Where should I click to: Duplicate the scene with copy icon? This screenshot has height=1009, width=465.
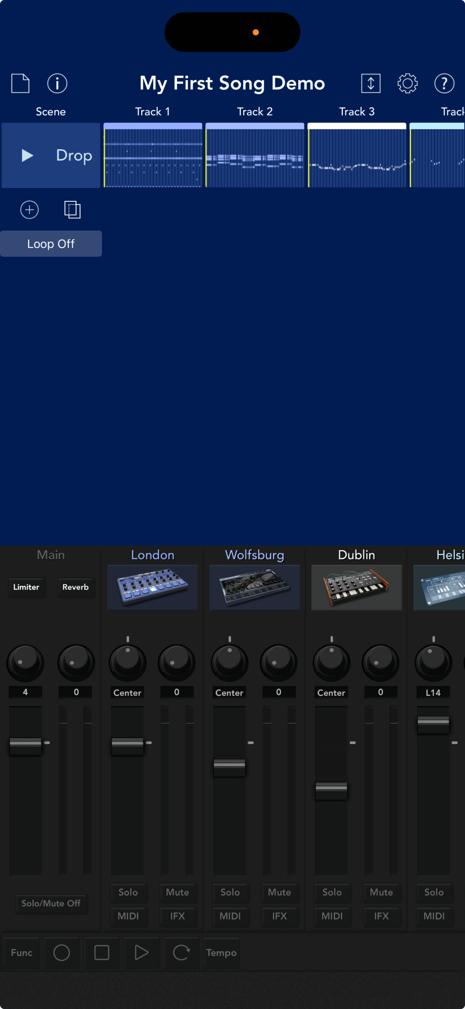click(72, 210)
